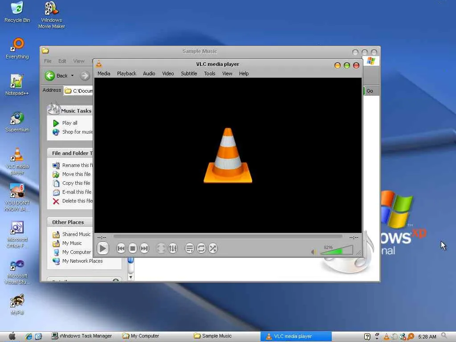
Task: Click the Previous media button in VLC
Action: pos(121,248)
